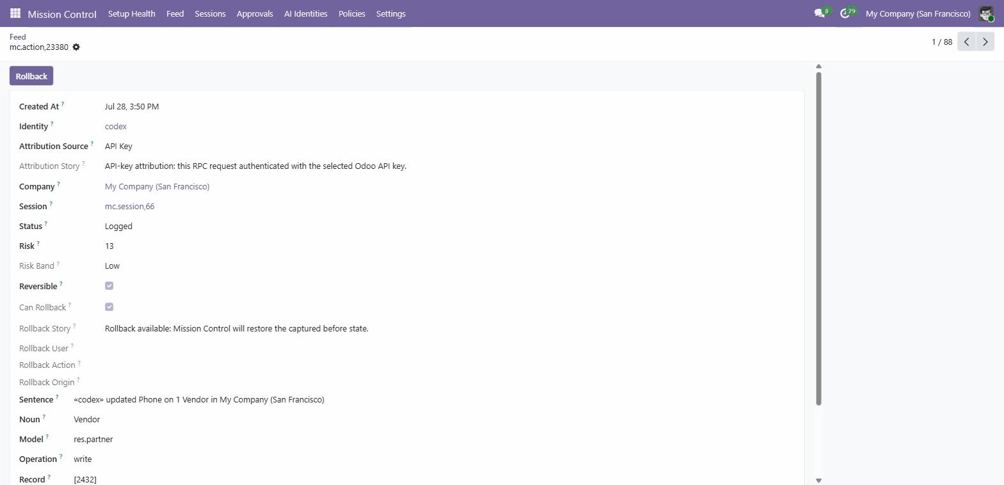Open My Company (San Francisco) company field link

[157, 186]
